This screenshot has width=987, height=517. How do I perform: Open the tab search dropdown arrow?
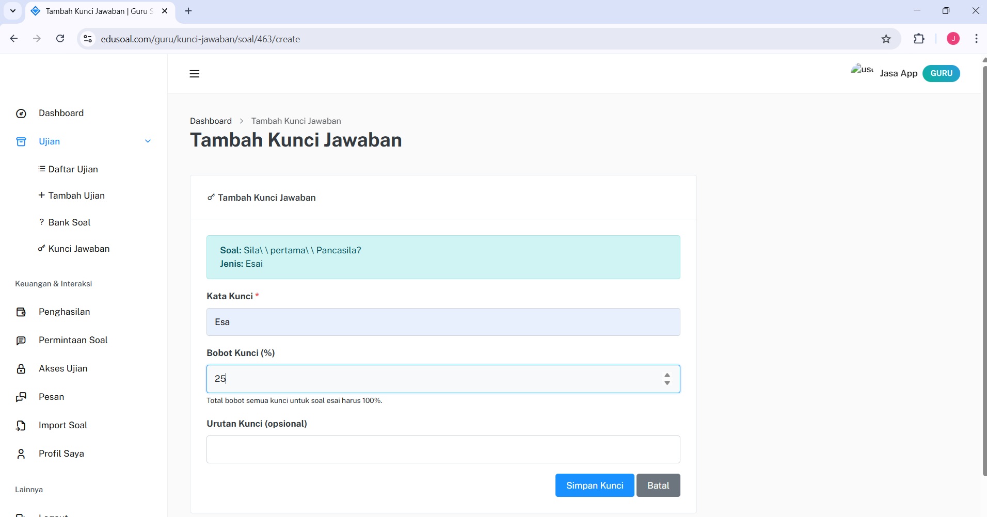[13, 11]
